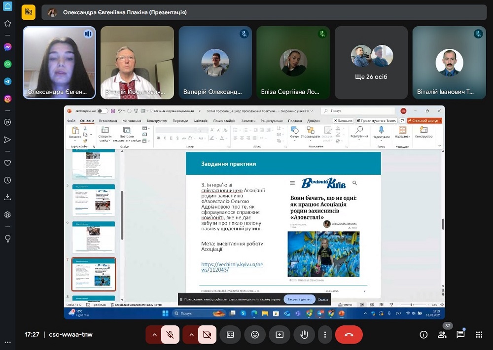This screenshot has height=350, width=493.
Task: Open Telegram in the browser sidebar
Action: pos(7,81)
